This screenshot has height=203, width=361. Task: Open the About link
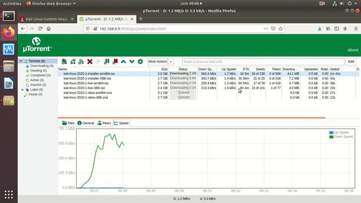[x=353, y=50]
